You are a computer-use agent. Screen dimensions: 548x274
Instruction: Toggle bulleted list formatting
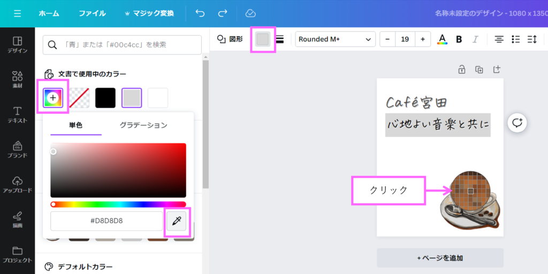click(x=515, y=39)
